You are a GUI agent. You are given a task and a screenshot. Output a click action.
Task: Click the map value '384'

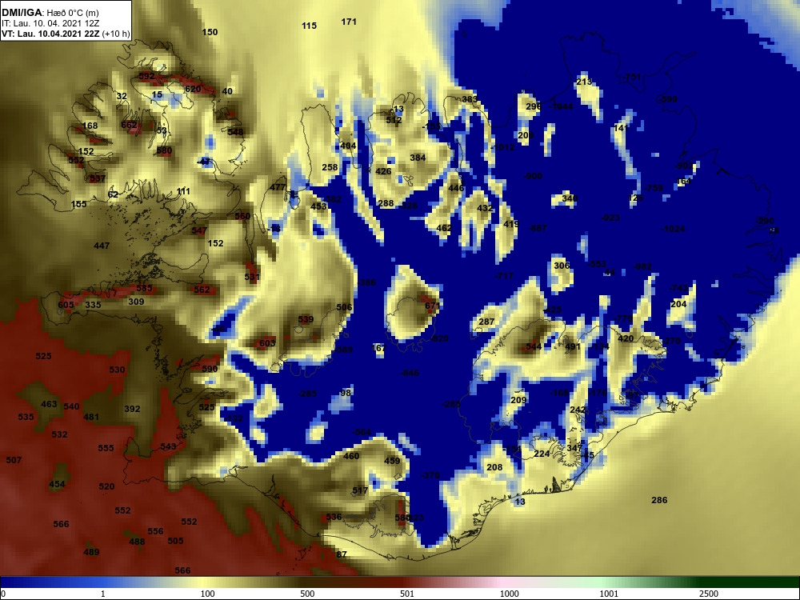418,158
